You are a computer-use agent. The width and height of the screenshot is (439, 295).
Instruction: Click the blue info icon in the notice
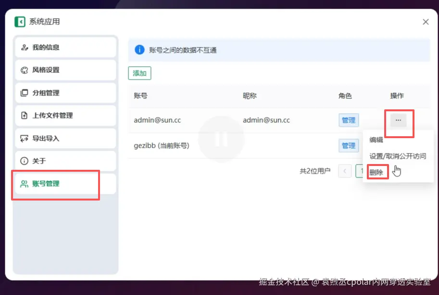point(139,50)
